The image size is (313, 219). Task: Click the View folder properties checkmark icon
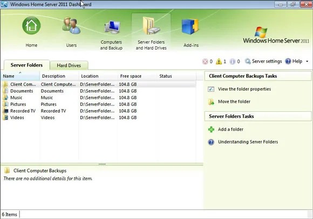tap(211, 89)
